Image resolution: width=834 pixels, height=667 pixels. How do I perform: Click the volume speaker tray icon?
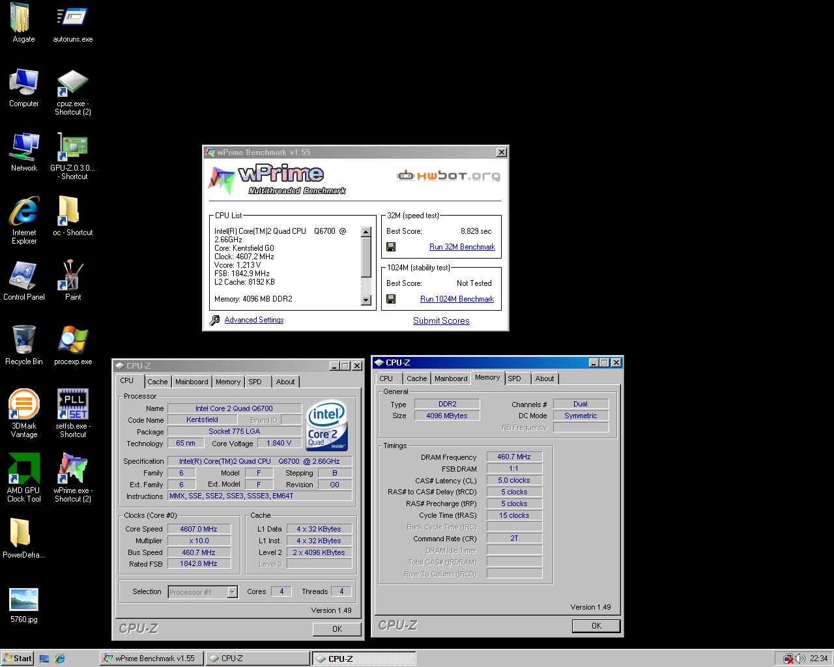point(799,659)
